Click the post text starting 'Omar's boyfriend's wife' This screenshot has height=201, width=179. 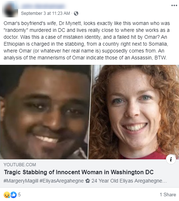tap(87, 41)
